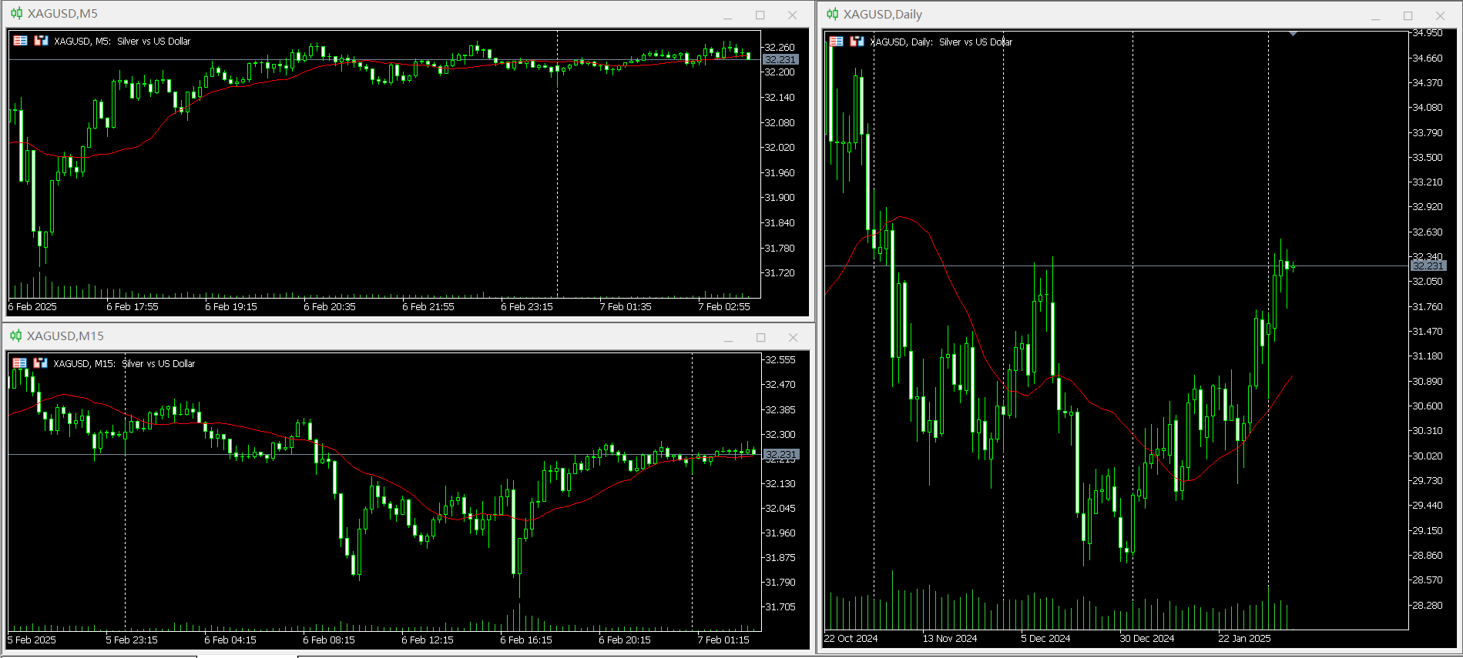Click 'XAGUSD, Daily: Silver vs US Dollar' caption
This screenshot has width=1463, height=658.
(941, 42)
